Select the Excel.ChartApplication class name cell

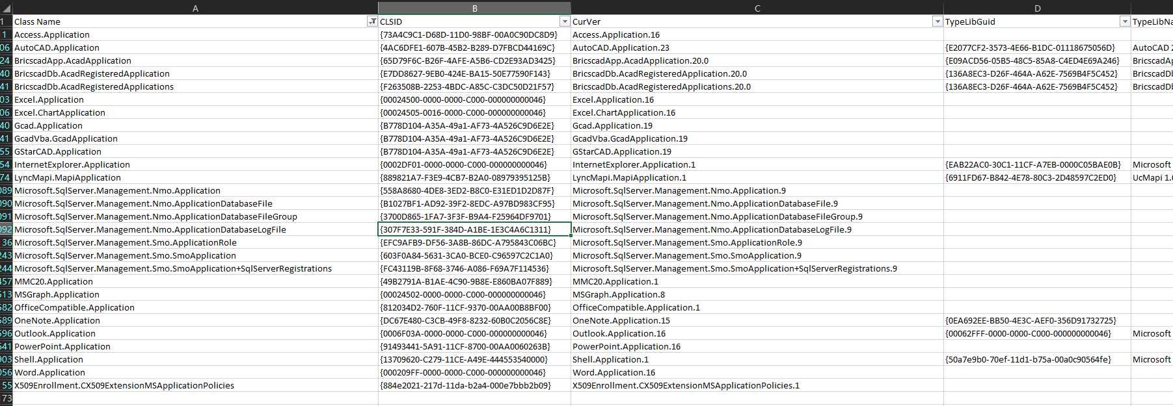click(195, 112)
